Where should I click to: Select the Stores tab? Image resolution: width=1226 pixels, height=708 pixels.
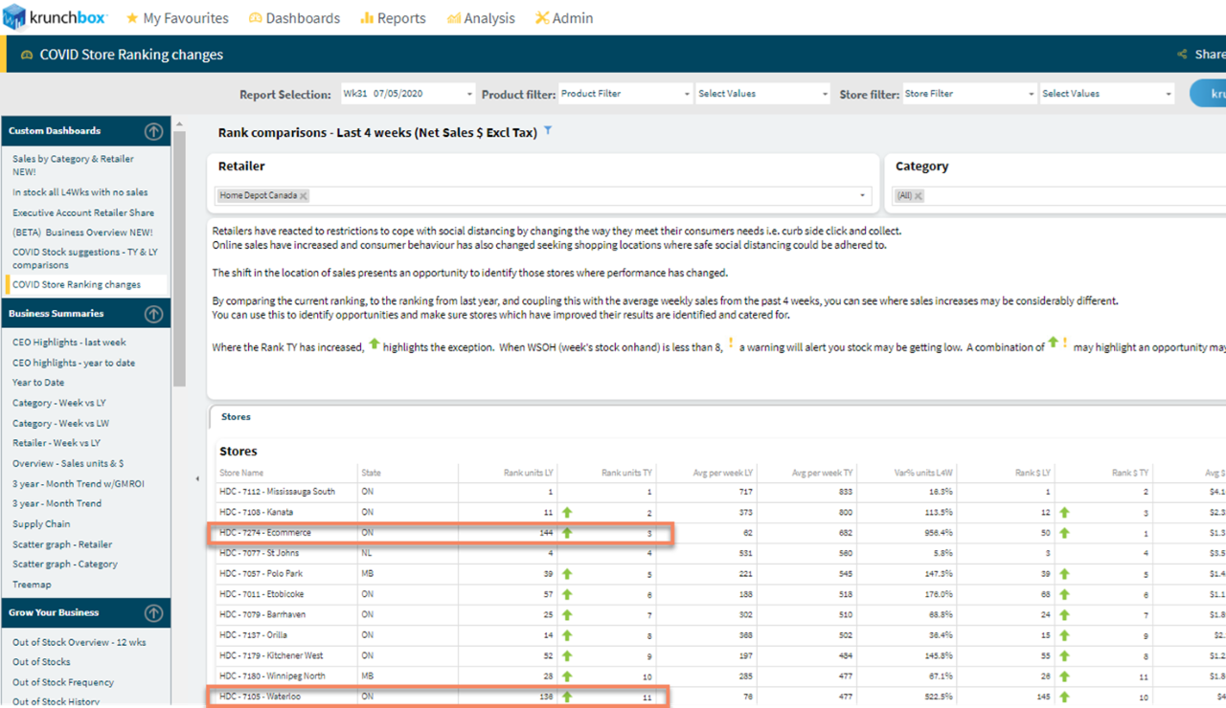tap(236, 417)
